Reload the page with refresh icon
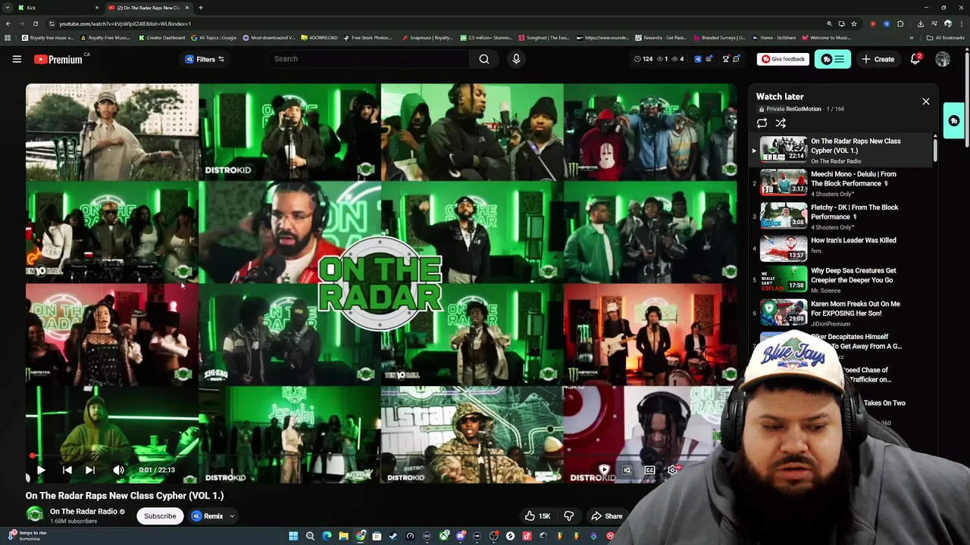Image resolution: width=970 pixels, height=545 pixels. click(x=35, y=23)
